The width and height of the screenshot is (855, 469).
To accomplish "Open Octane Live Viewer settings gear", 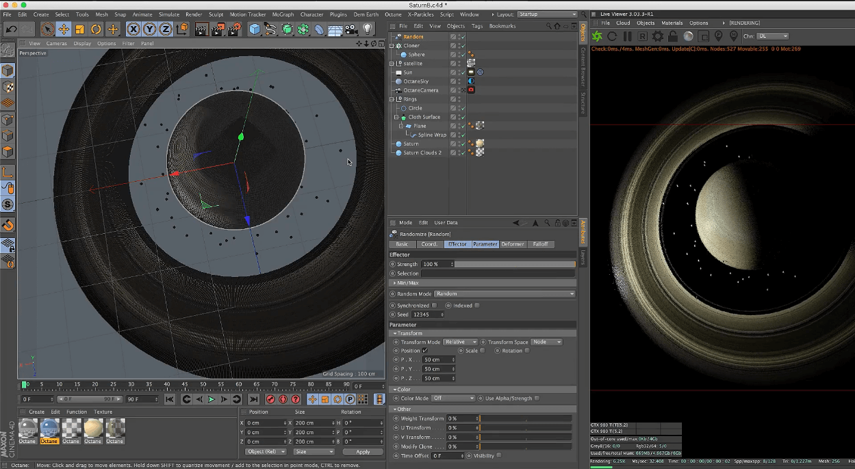I will point(658,36).
